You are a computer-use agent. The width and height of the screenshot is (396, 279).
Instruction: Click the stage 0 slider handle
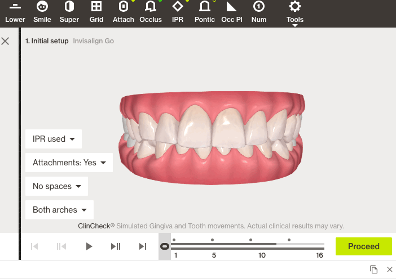pyautogui.click(x=165, y=246)
